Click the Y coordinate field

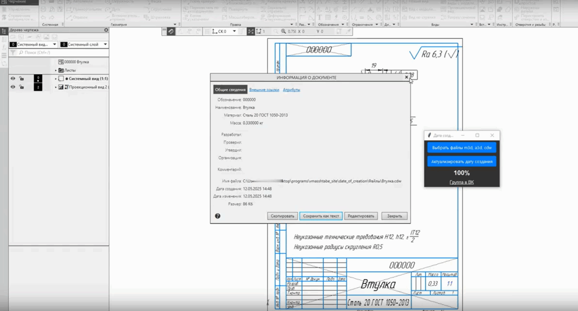323,32
